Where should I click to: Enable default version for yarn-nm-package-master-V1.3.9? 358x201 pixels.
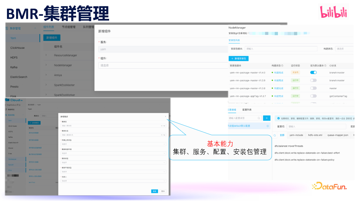click(313, 80)
